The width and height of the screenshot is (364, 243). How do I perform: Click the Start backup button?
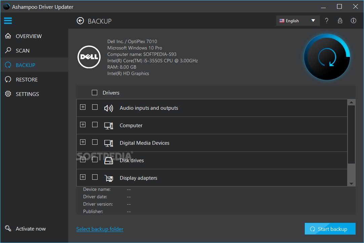330,229
